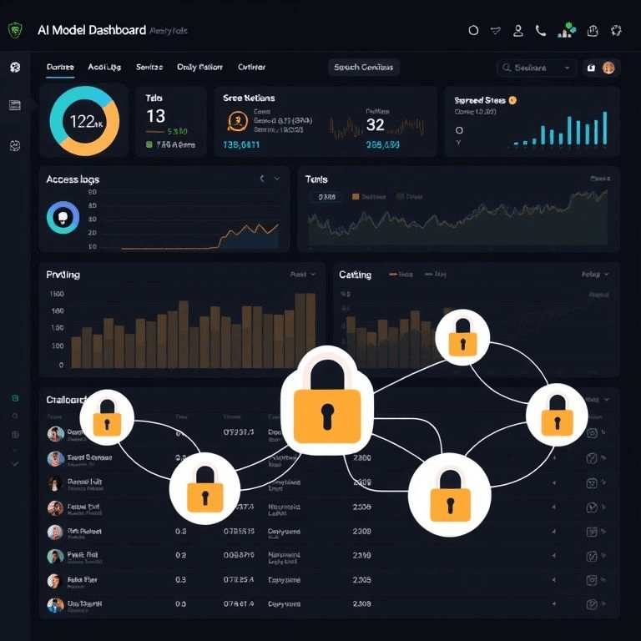Click the Search Conitirus button
641x641 pixels.
click(363, 68)
